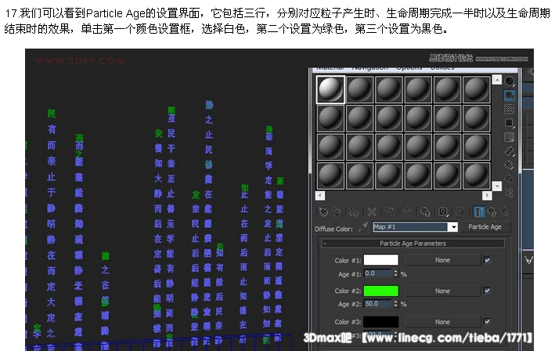Disable the Color #1 map checkbox
The image size is (555, 351).
click(487, 260)
